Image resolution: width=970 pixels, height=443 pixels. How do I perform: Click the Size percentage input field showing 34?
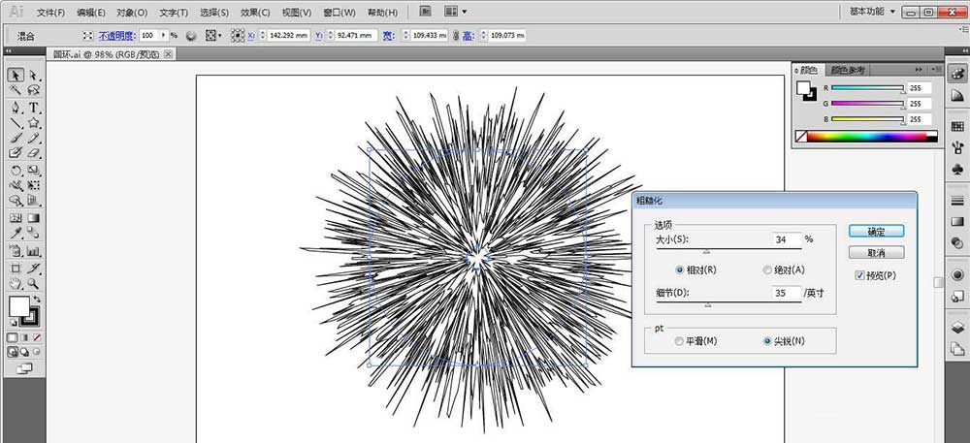point(787,239)
